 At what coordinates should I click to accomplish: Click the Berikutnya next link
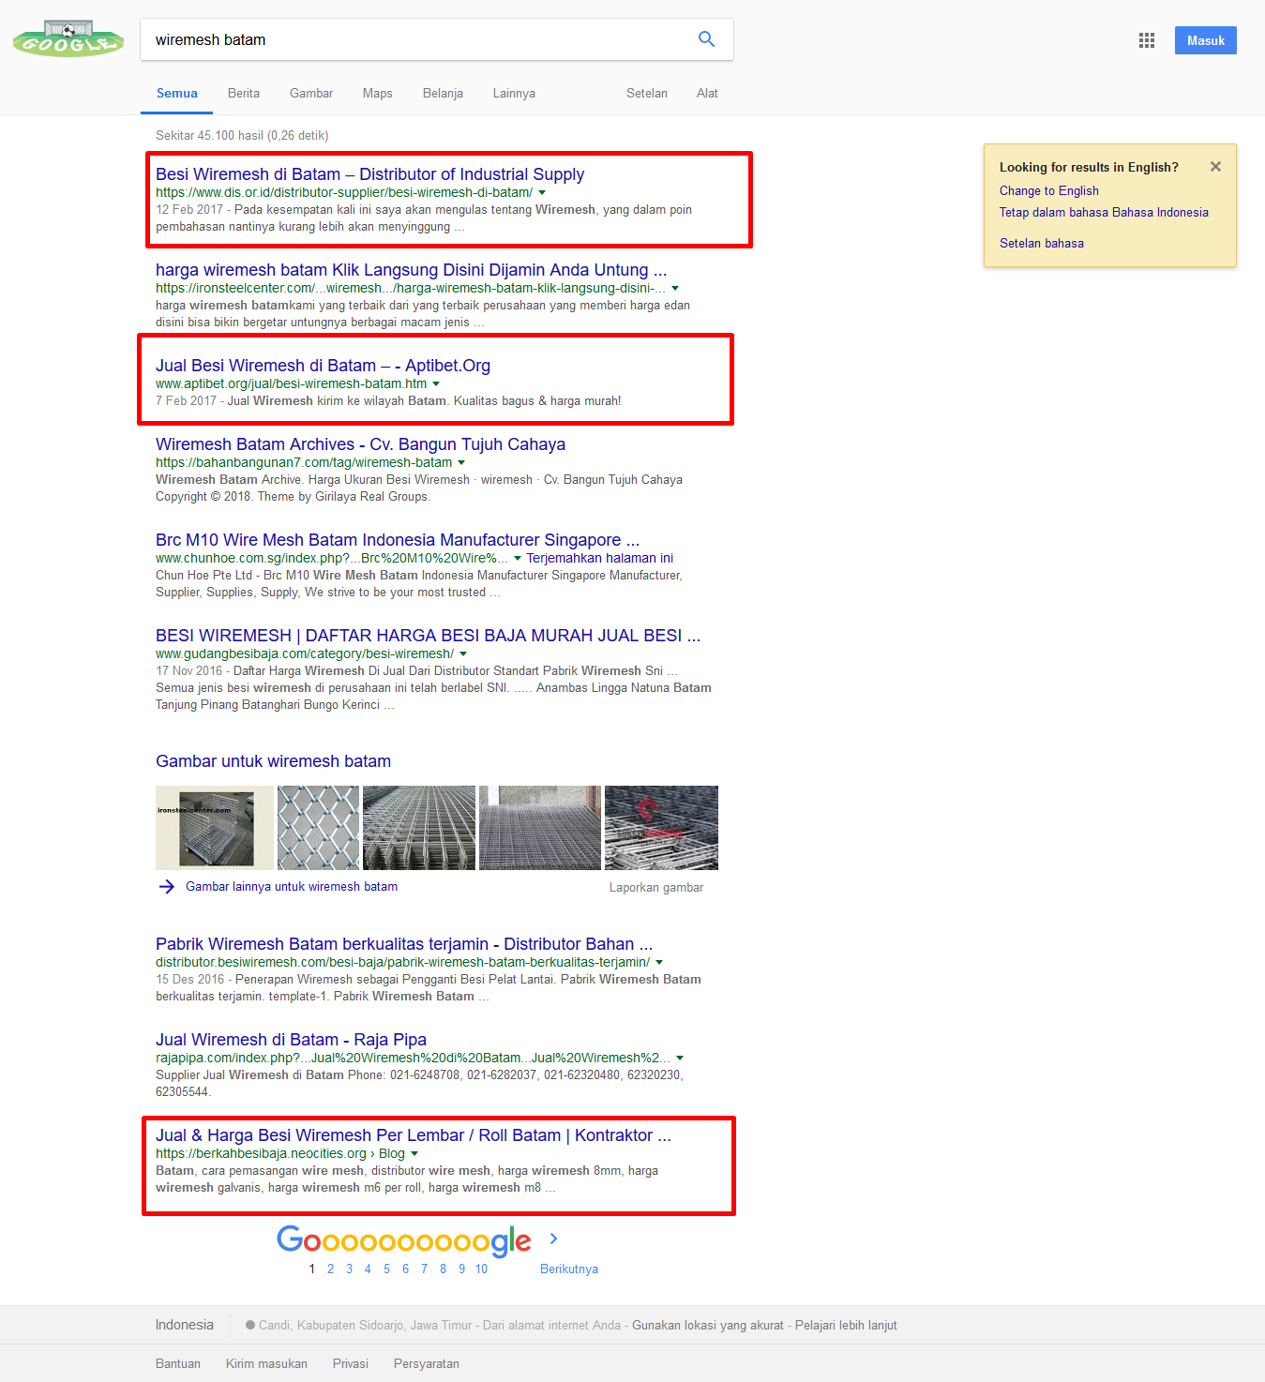click(x=569, y=1269)
